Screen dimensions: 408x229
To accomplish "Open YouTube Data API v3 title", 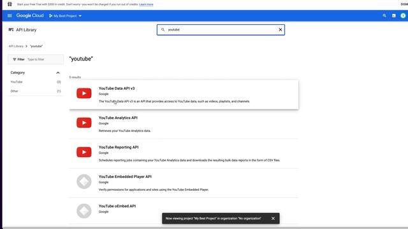I will (117, 88).
